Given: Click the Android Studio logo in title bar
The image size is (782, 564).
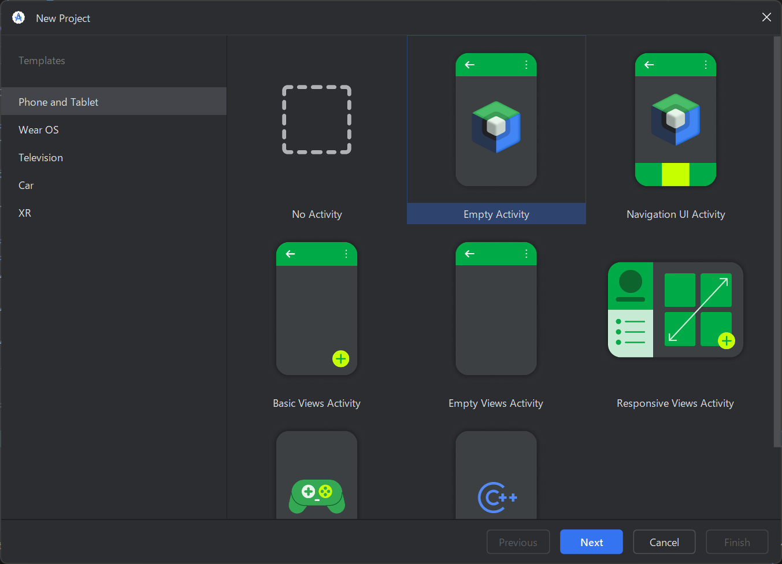Looking at the screenshot, I should (18, 18).
